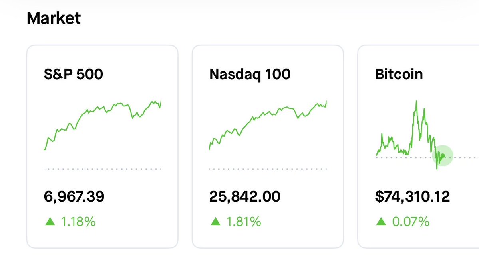
Task: Click the green up-triangle beside 1.81%
Action: (215, 221)
